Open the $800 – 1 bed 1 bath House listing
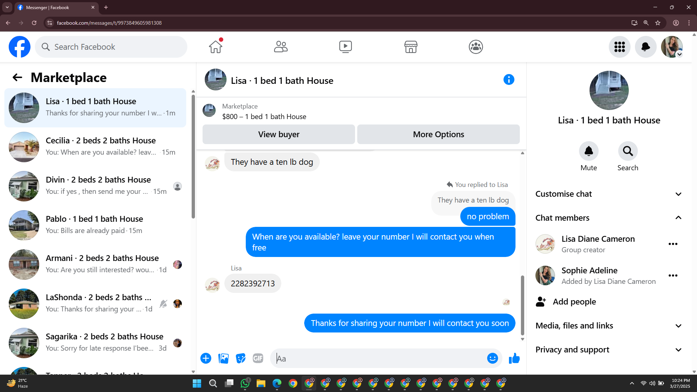Screen dimensions: 697x392 [264, 117]
